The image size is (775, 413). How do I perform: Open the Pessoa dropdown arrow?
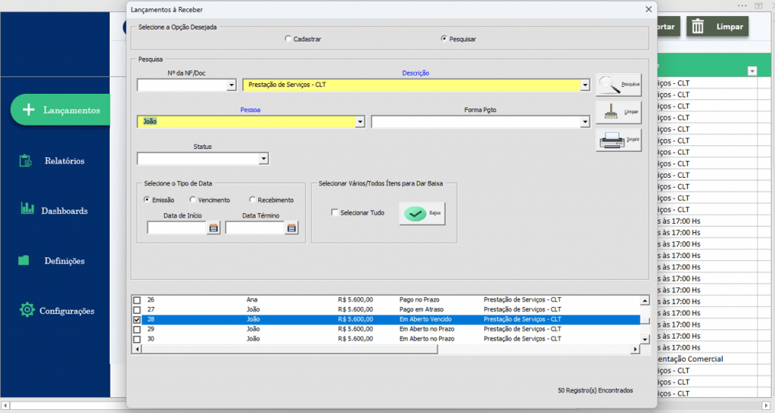(x=359, y=122)
